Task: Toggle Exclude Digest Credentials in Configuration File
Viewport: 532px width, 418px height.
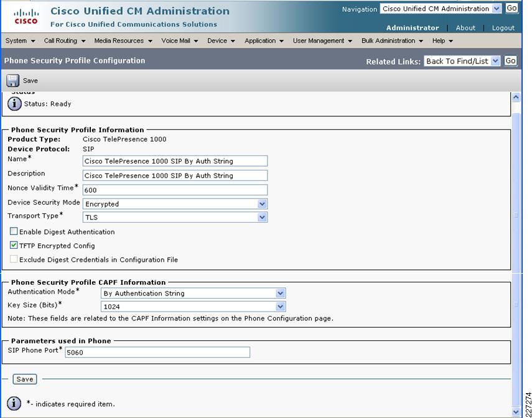Action: tap(14, 259)
